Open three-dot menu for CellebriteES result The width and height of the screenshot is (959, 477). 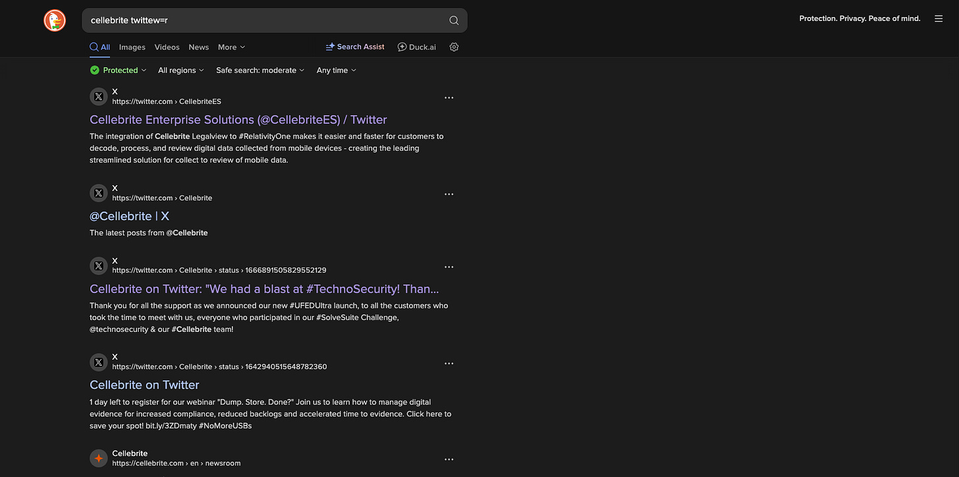pos(449,98)
